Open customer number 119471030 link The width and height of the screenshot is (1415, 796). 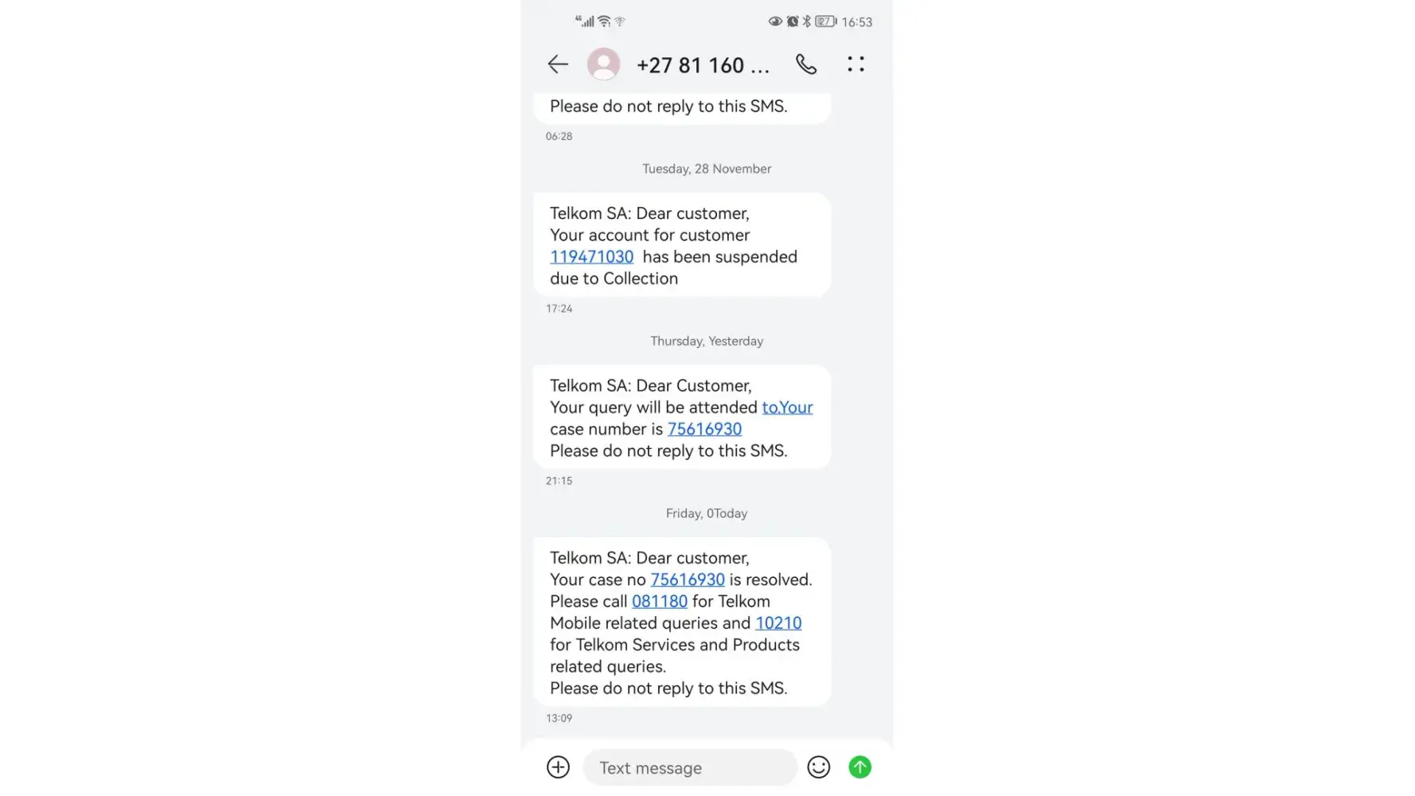[592, 257]
